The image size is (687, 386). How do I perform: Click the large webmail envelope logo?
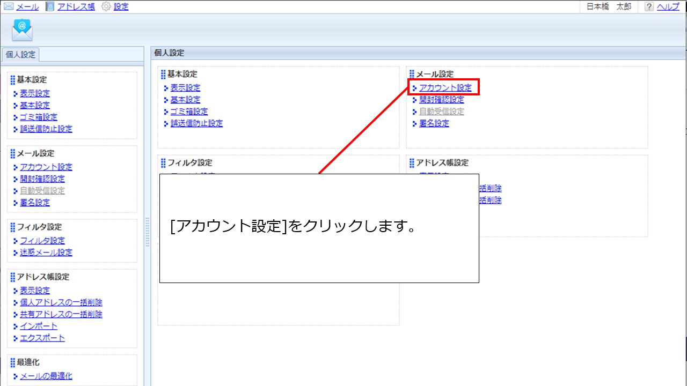coord(23,30)
